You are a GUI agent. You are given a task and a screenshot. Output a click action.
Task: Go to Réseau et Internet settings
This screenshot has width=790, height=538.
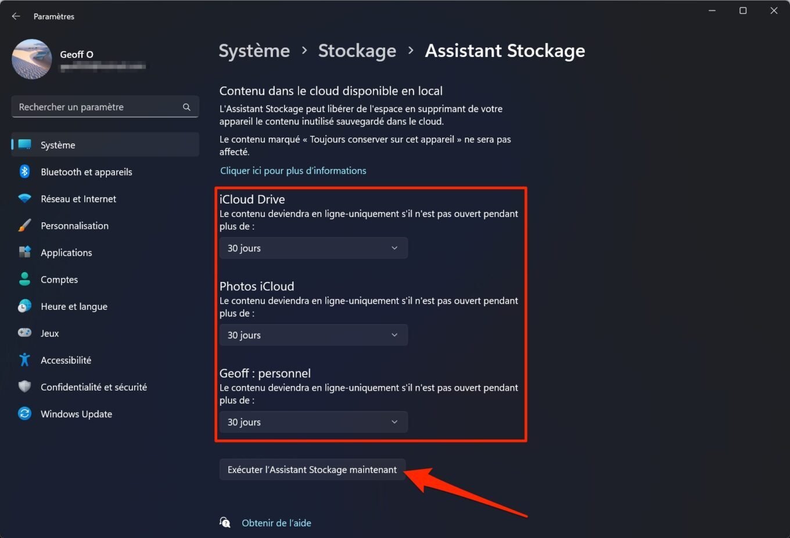point(105,198)
